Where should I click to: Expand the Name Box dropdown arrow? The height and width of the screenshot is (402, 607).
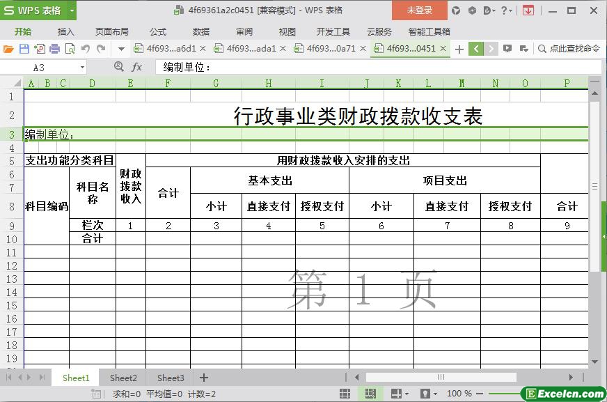(82, 67)
